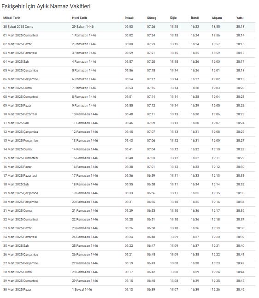Click the Hicri Tarih column header
259x298 pixels.
tap(79, 18)
